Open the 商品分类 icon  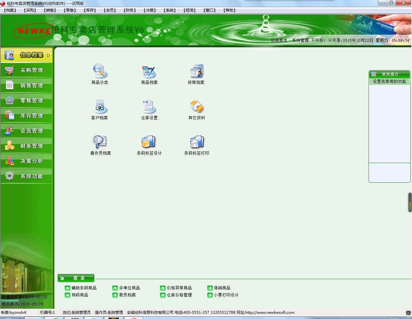point(100,71)
